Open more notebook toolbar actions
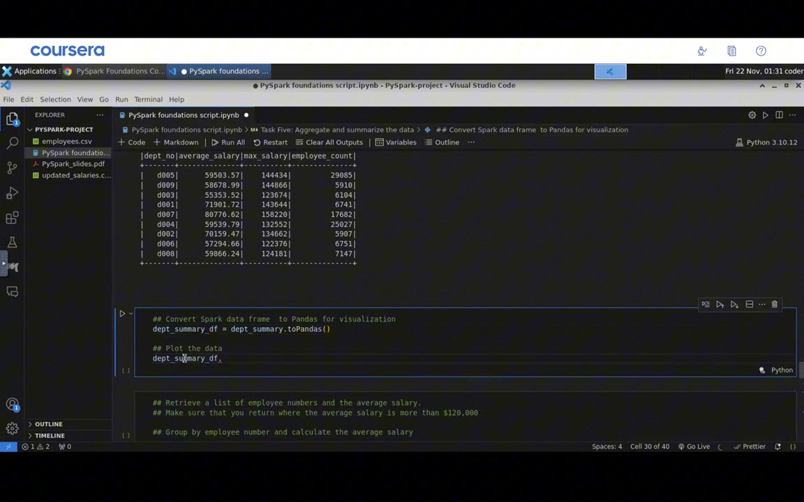This screenshot has width=804, height=502. click(x=471, y=142)
